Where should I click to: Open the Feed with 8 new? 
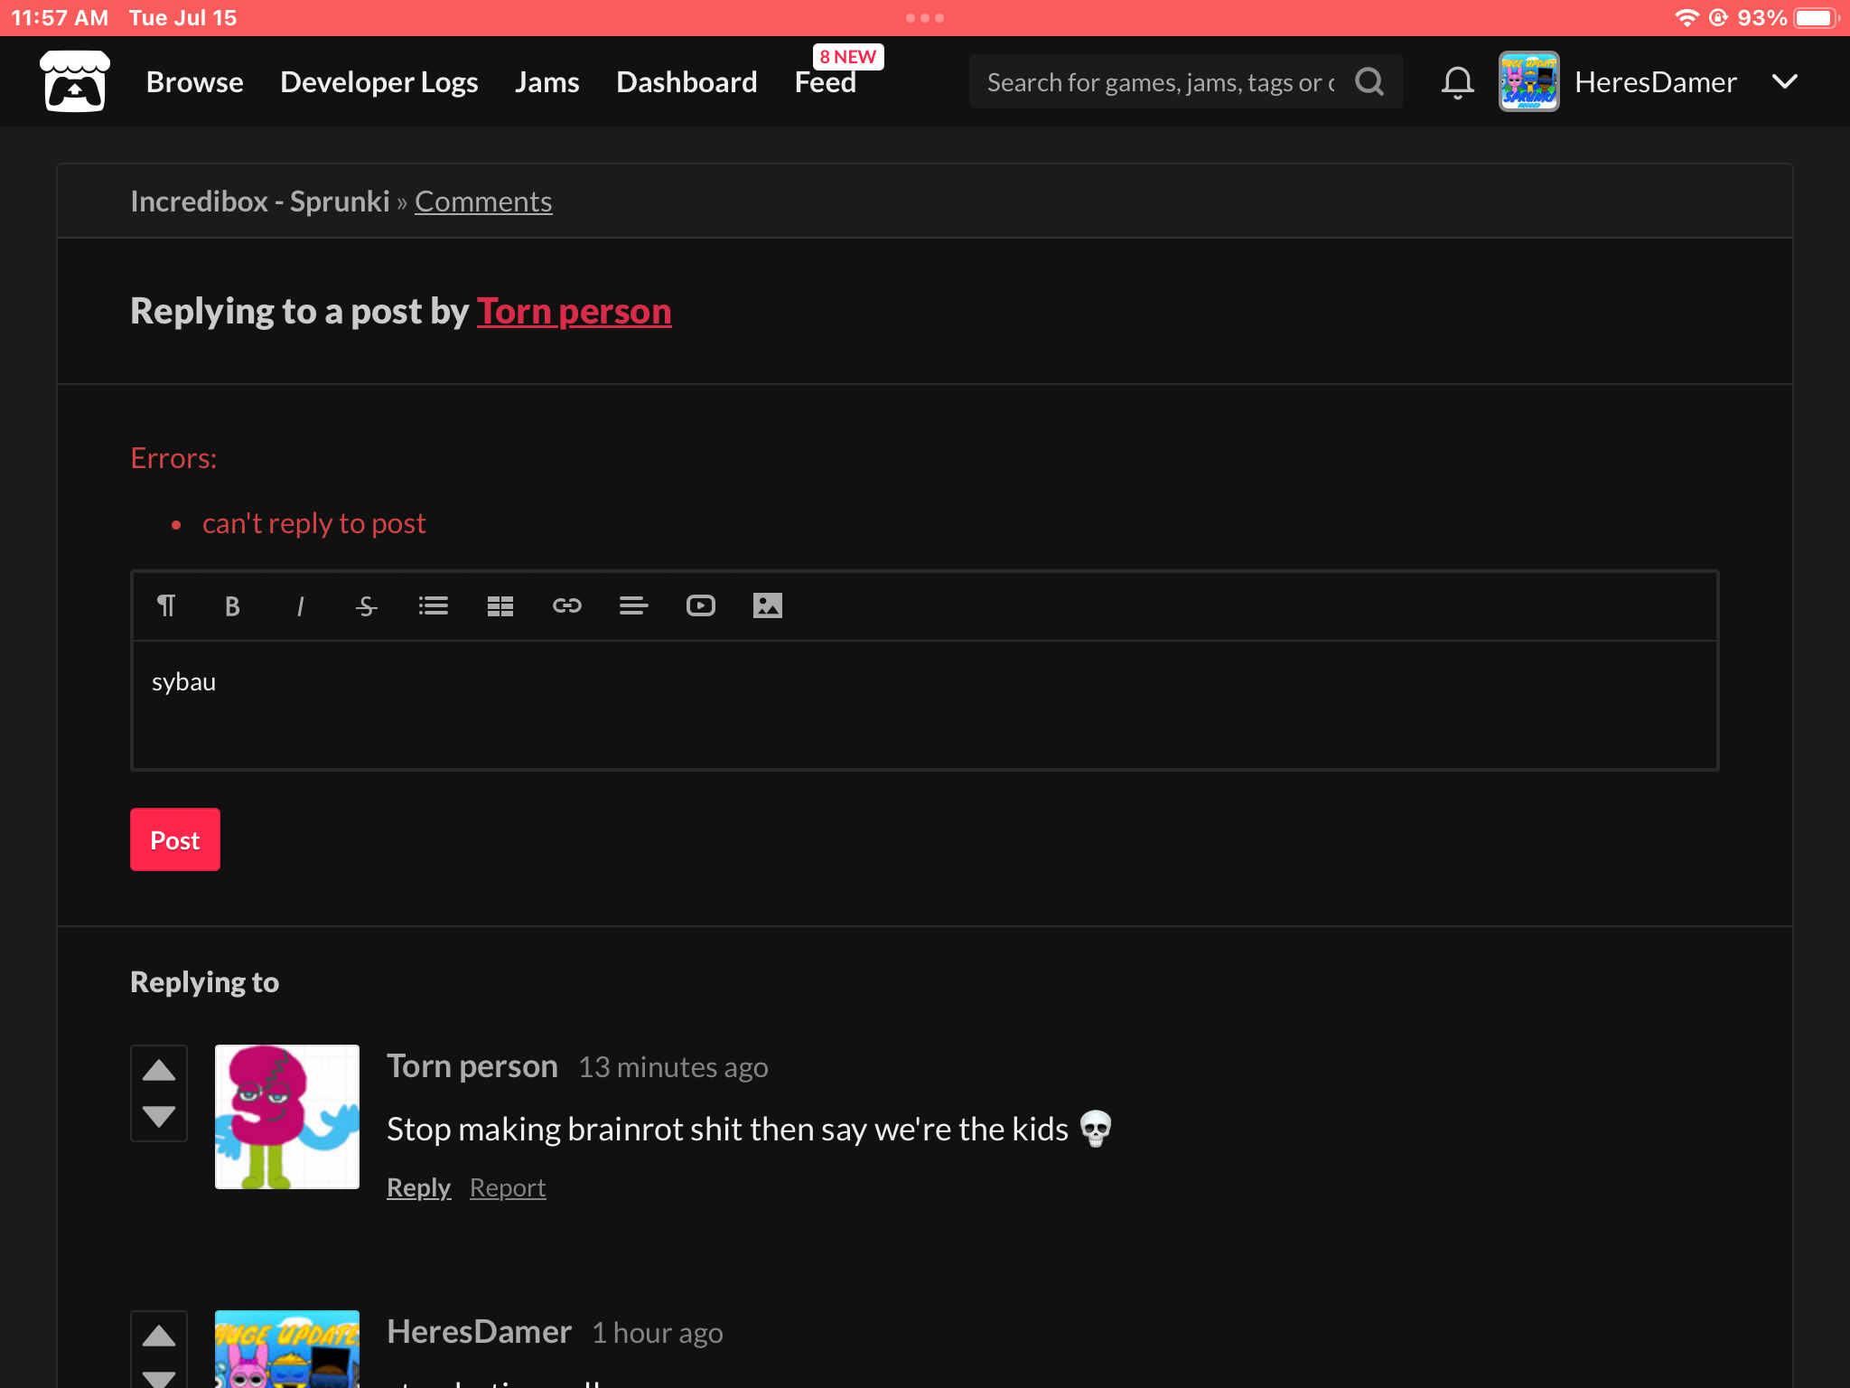point(826,82)
